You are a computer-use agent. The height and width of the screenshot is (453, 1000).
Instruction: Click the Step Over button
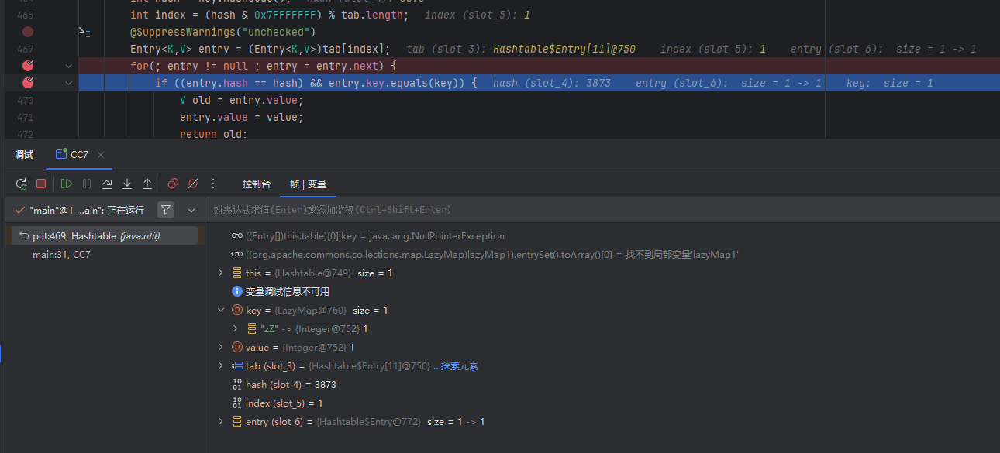click(107, 184)
